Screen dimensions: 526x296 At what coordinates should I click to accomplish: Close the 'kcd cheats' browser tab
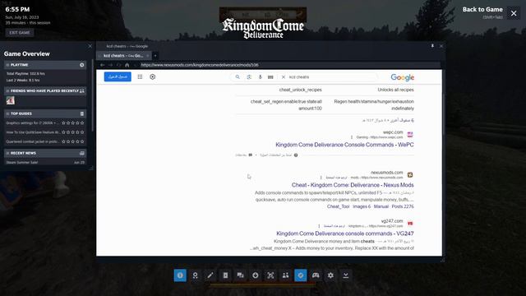coord(148,56)
